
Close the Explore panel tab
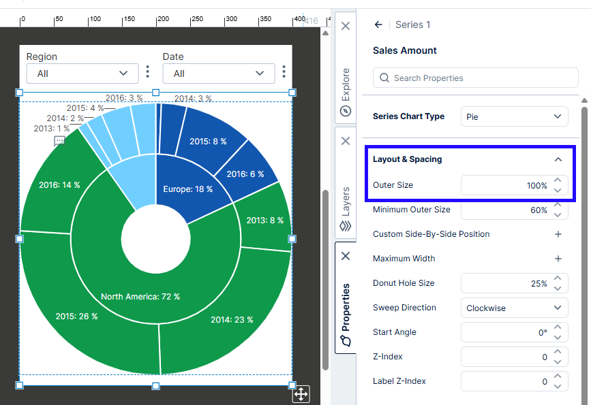coord(346,26)
